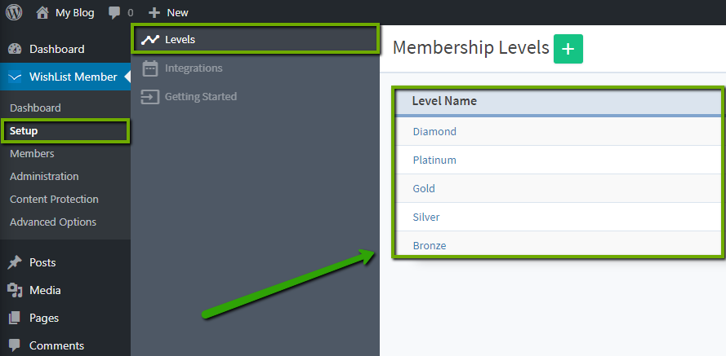
Task: Open New content menu in admin bar
Action: point(168,12)
